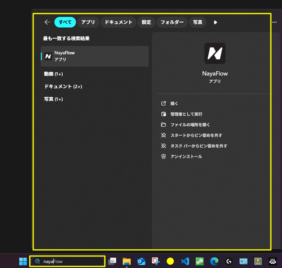Screen dimensions: 282x268
Task: Open Microsoft Edge from the taskbar
Action: point(214,261)
